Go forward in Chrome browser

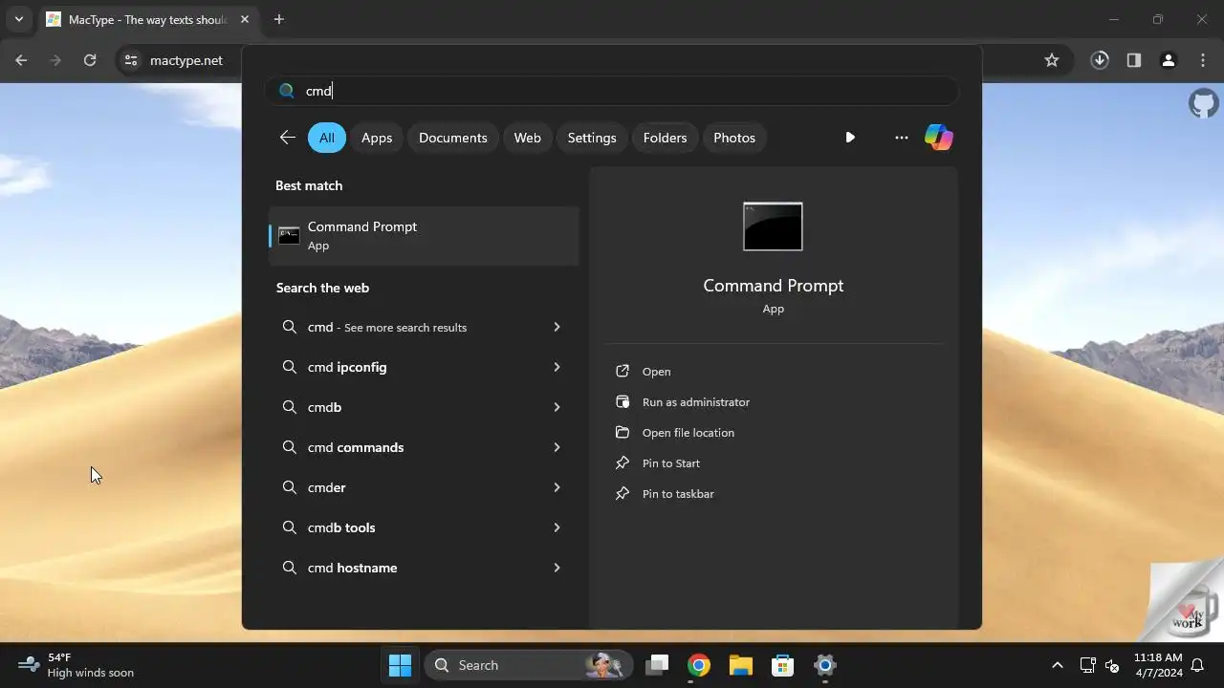coord(55,60)
